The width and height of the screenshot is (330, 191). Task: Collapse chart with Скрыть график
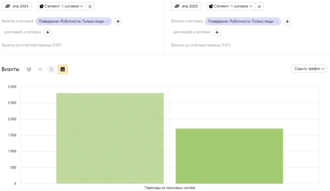pyautogui.click(x=309, y=69)
